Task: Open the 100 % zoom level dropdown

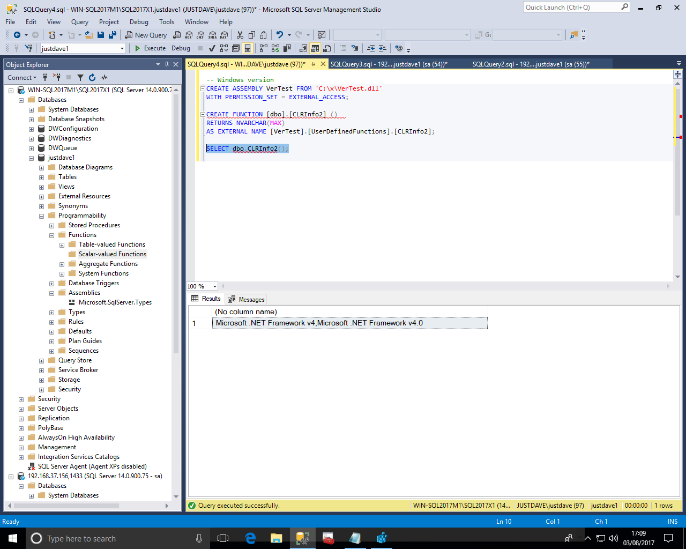Action: point(214,286)
